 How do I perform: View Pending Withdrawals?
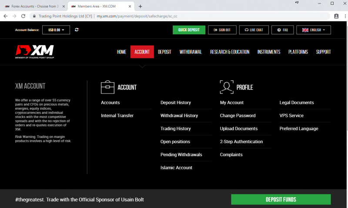tap(181, 154)
